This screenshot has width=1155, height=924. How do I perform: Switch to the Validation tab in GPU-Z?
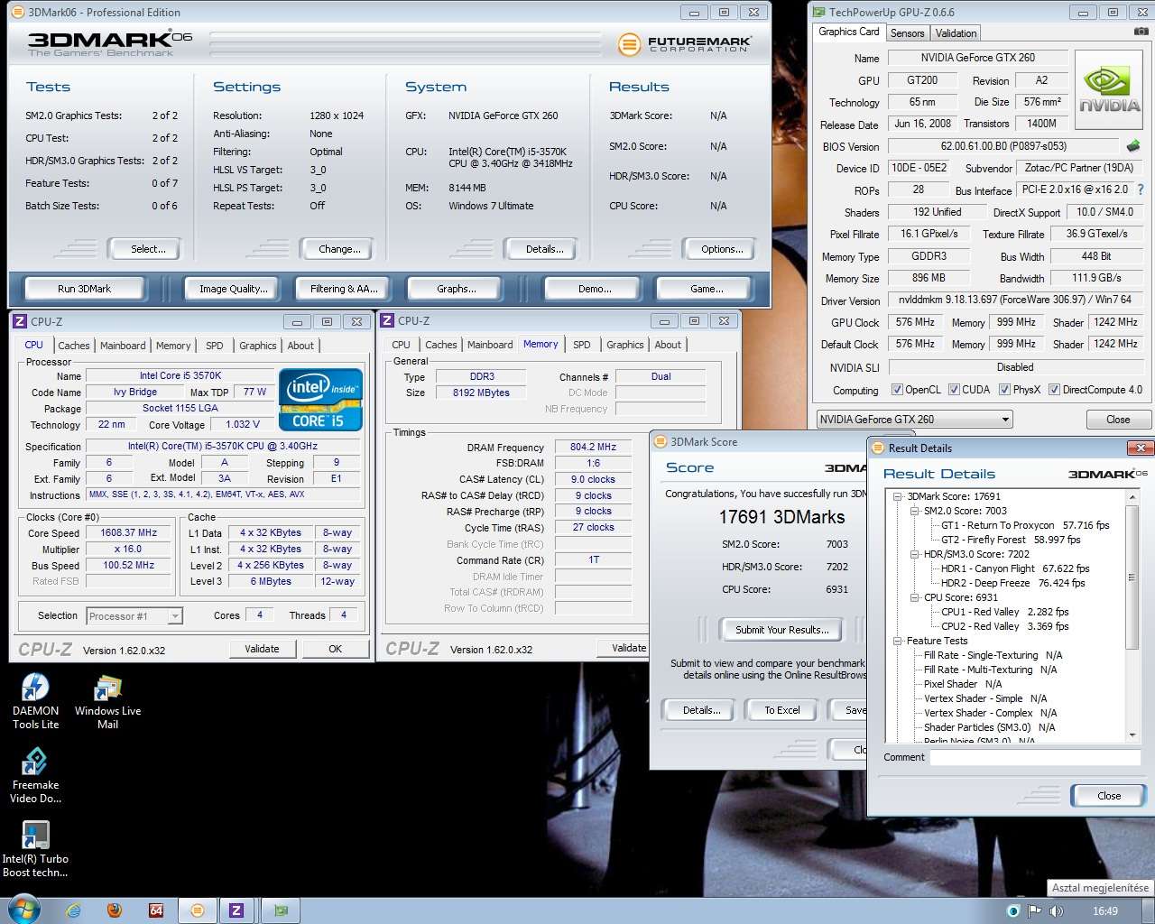(956, 33)
